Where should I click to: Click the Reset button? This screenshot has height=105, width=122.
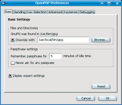click(101, 86)
